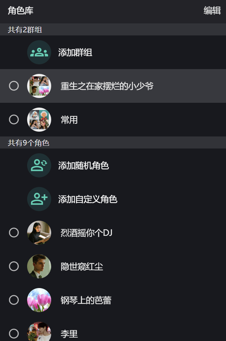This screenshot has height=341, width=226.
Task: Click the add custom character icon
Action: 39,199
